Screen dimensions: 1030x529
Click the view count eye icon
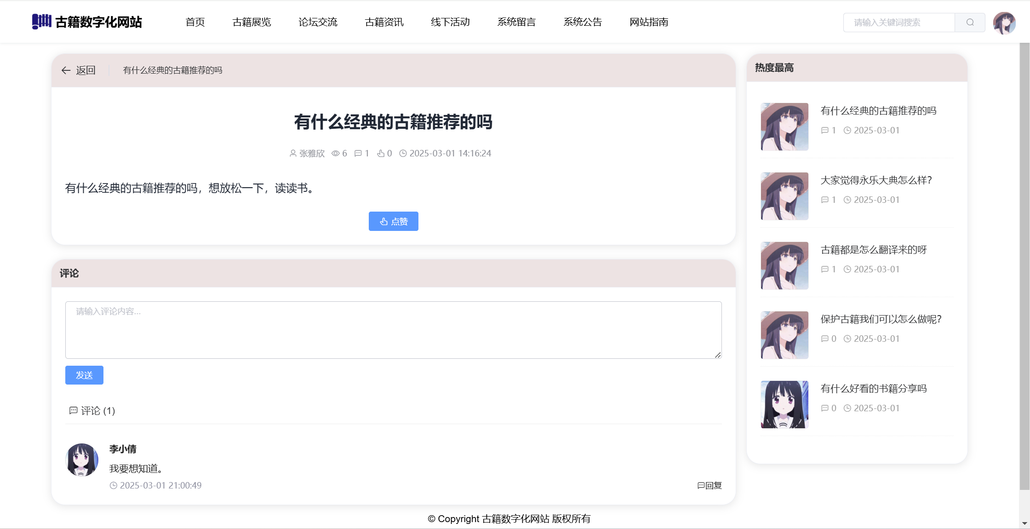(x=336, y=154)
